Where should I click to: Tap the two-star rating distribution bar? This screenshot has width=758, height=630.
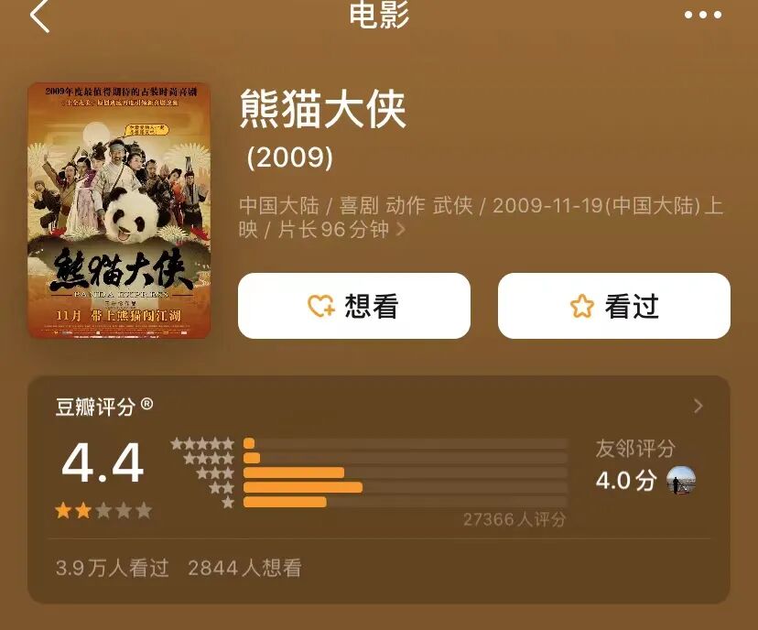pyautogui.click(x=406, y=487)
